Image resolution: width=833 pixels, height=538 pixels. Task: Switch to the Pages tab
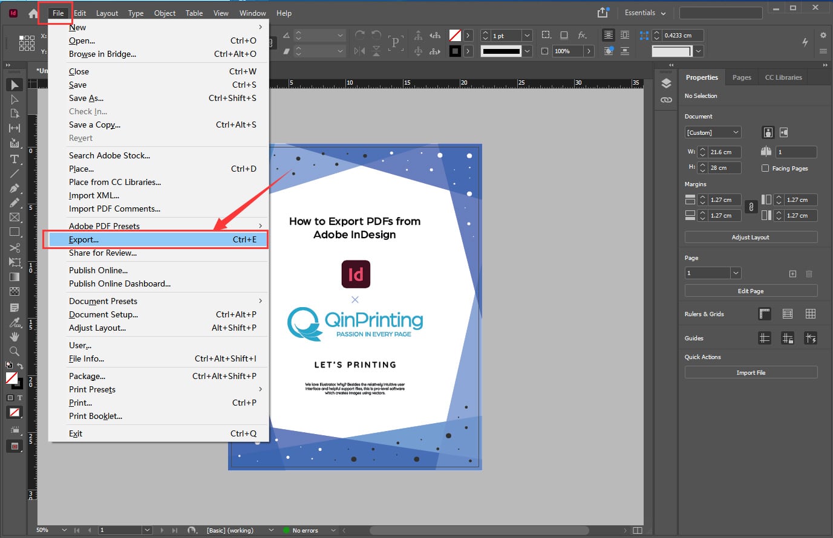pyautogui.click(x=742, y=77)
